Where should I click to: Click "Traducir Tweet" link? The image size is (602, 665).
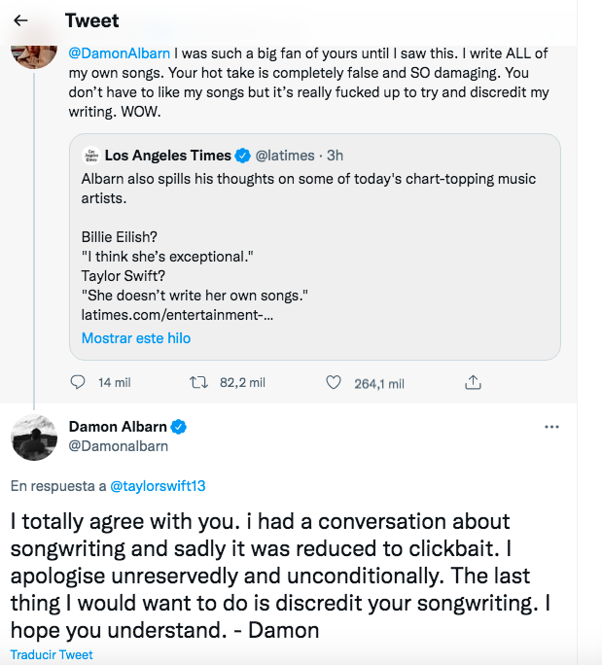[52, 654]
